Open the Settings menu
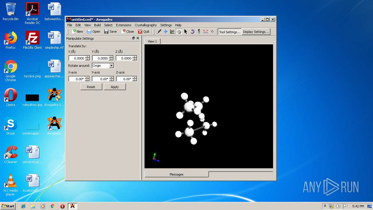 pos(166,25)
